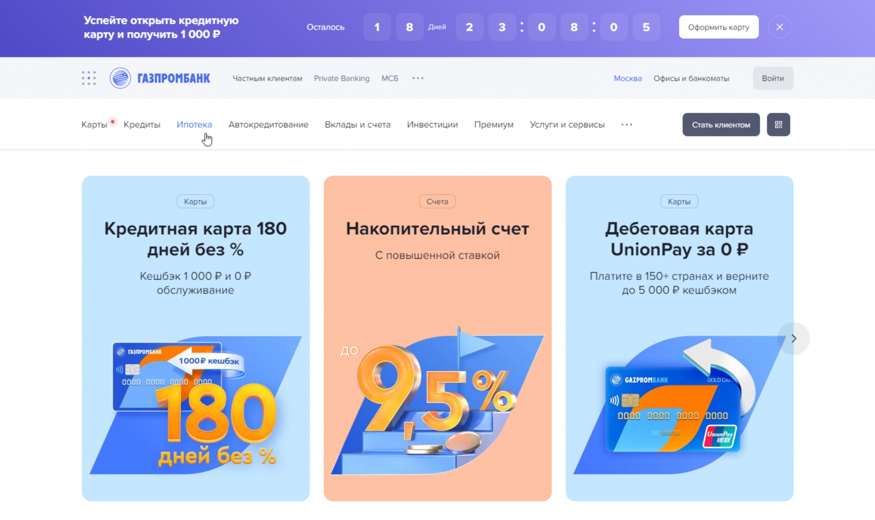The width and height of the screenshot is (875, 520).
Task: Click the Счета tag on the orange card
Action: (437, 201)
